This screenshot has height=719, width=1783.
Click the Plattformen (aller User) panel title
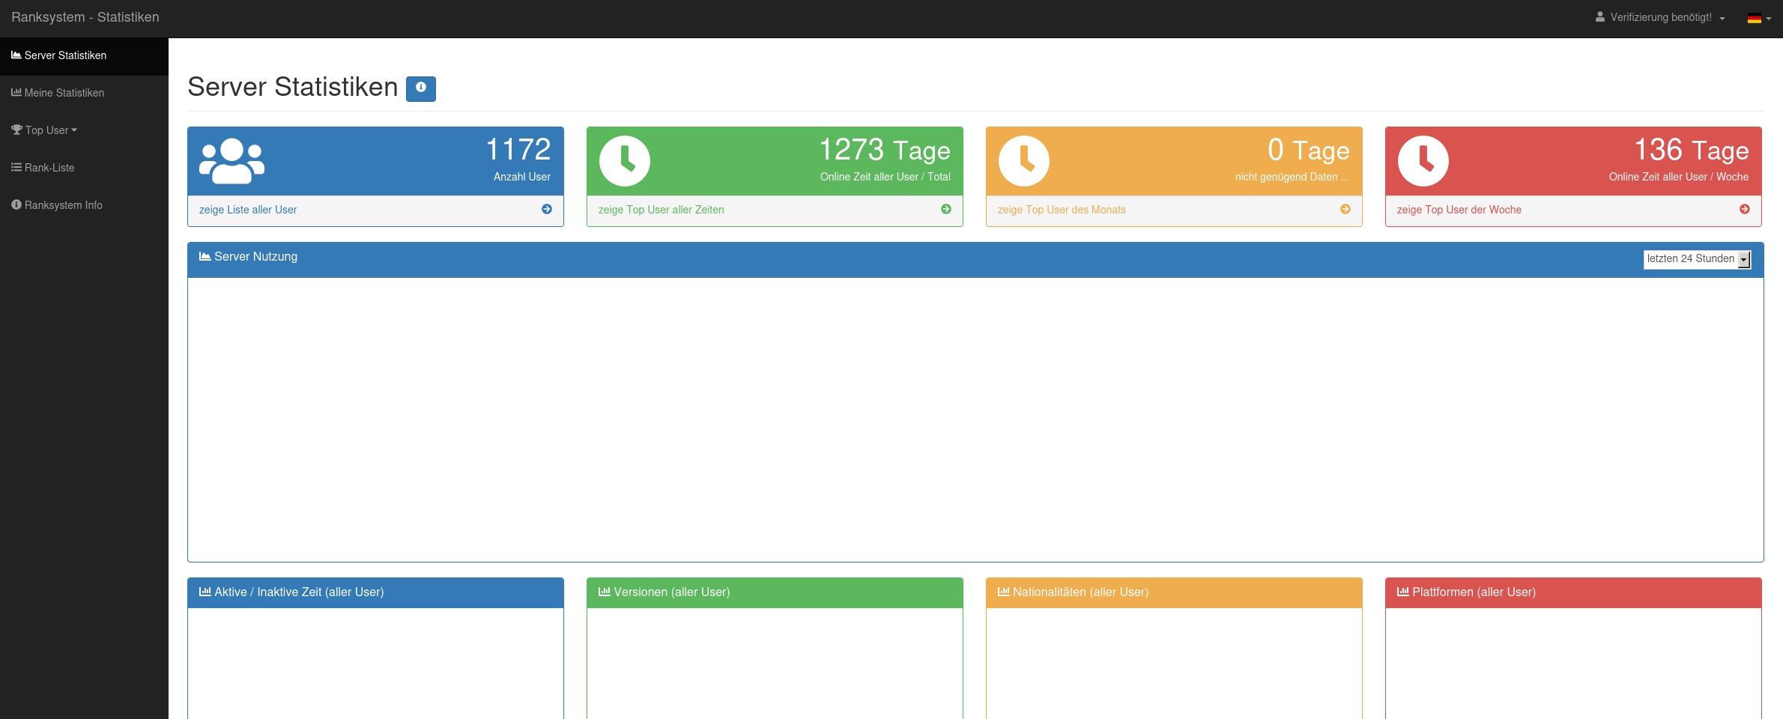1474,592
